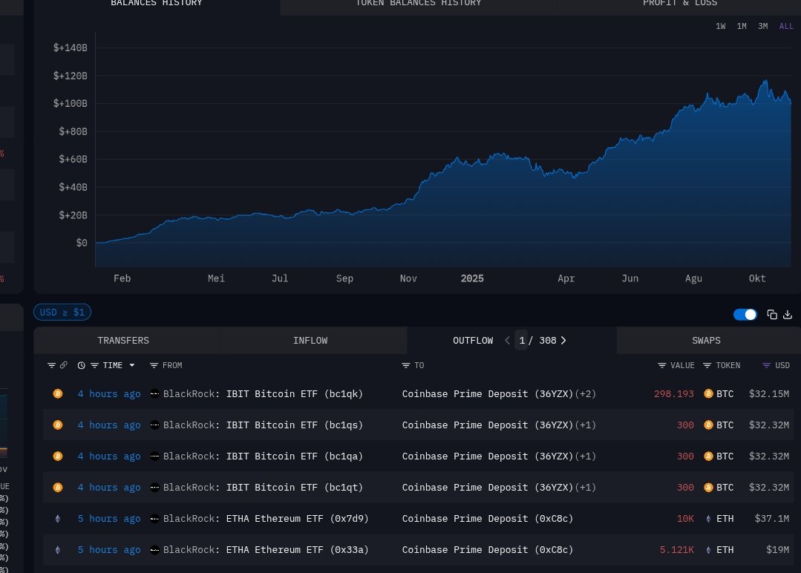
Task: Click the copy icon above the transfers table
Action: [772, 315]
